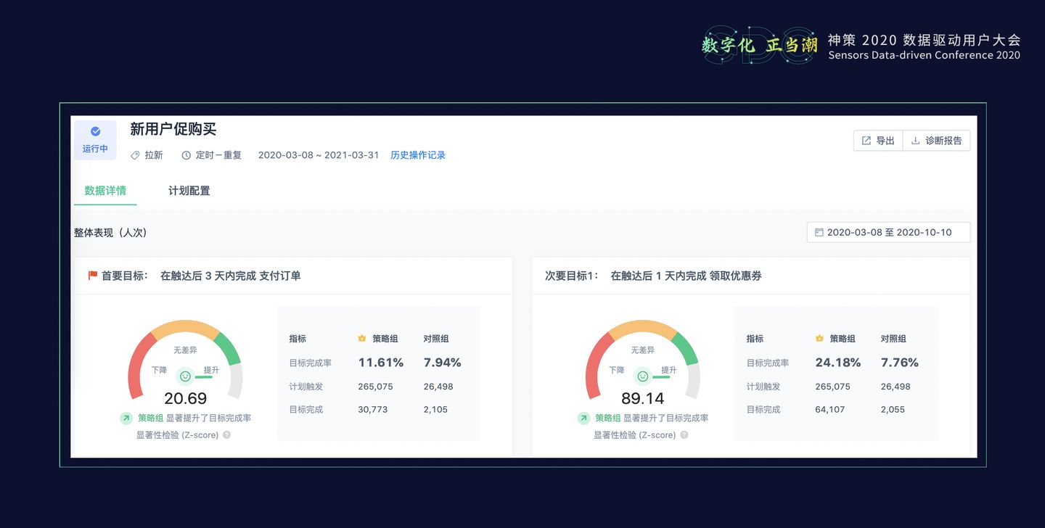Open the 数据详情 tab

pyautogui.click(x=105, y=191)
